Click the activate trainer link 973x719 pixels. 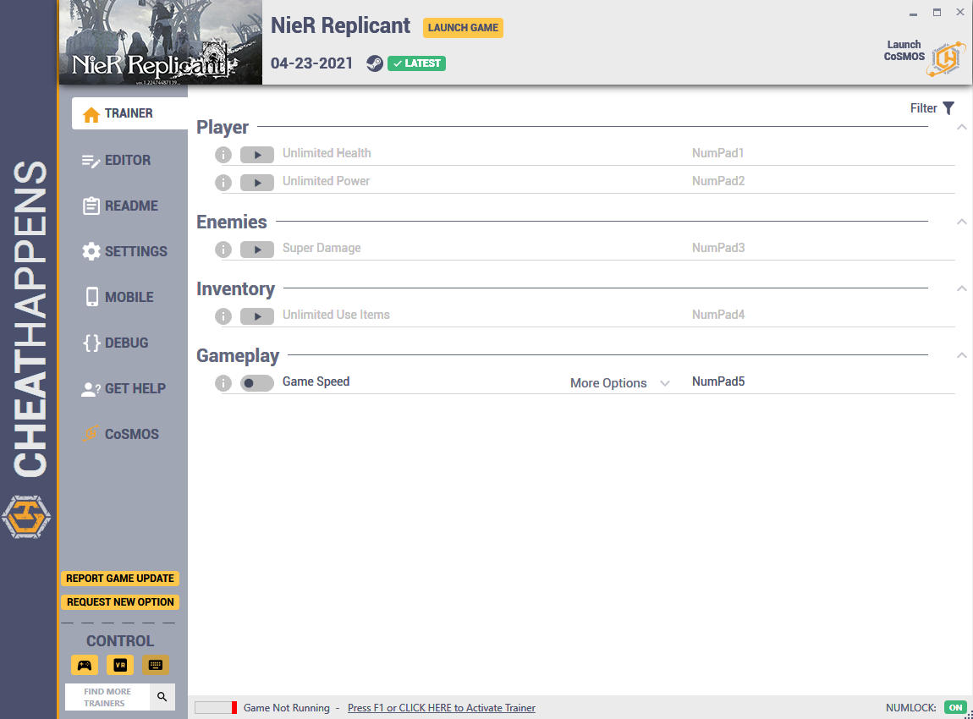click(x=441, y=708)
